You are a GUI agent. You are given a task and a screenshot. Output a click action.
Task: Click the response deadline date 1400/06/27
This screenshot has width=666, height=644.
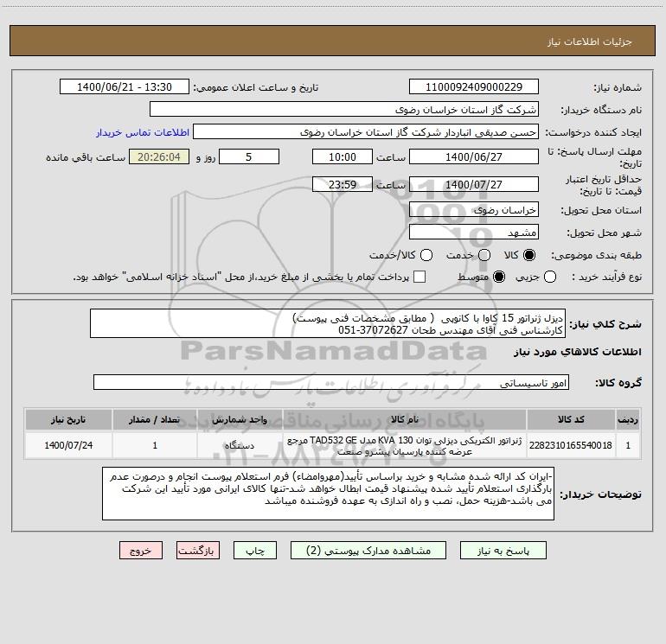click(474, 156)
